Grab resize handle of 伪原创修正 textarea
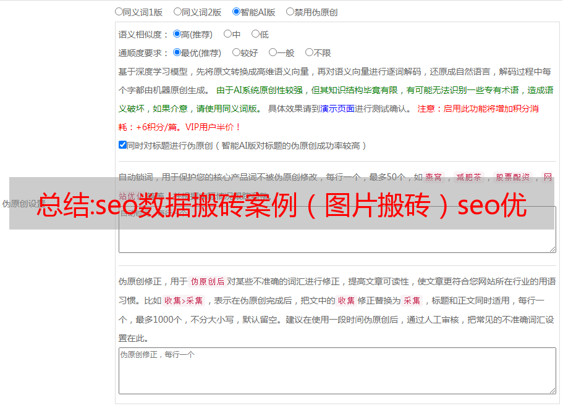 [552, 391]
